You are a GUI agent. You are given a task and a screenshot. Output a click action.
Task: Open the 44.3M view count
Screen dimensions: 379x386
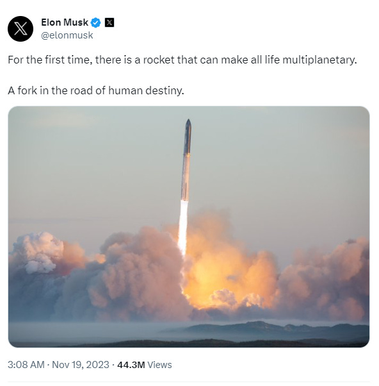[x=131, y=365]
